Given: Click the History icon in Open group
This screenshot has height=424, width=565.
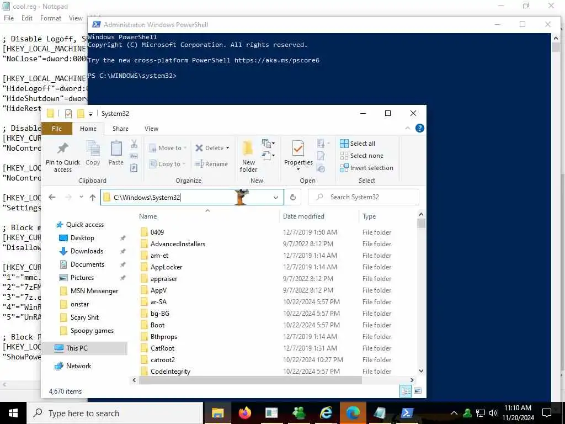Looking at the screenshot, I should coord(321,168).
